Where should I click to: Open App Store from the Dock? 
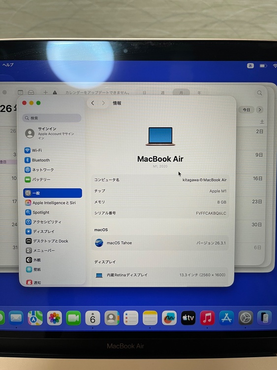[226, 318]
